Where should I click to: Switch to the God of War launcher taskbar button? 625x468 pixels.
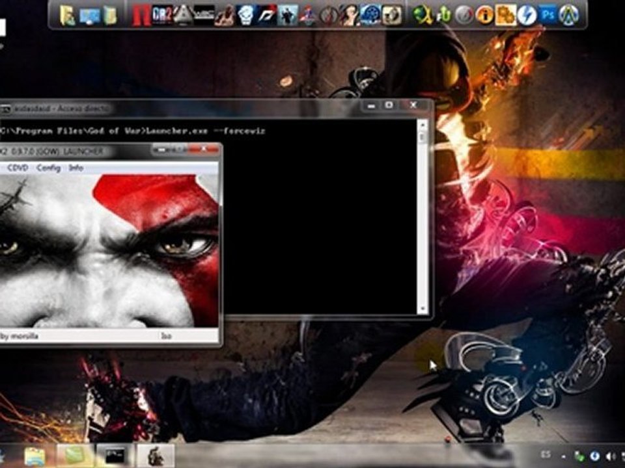(156, 456)
